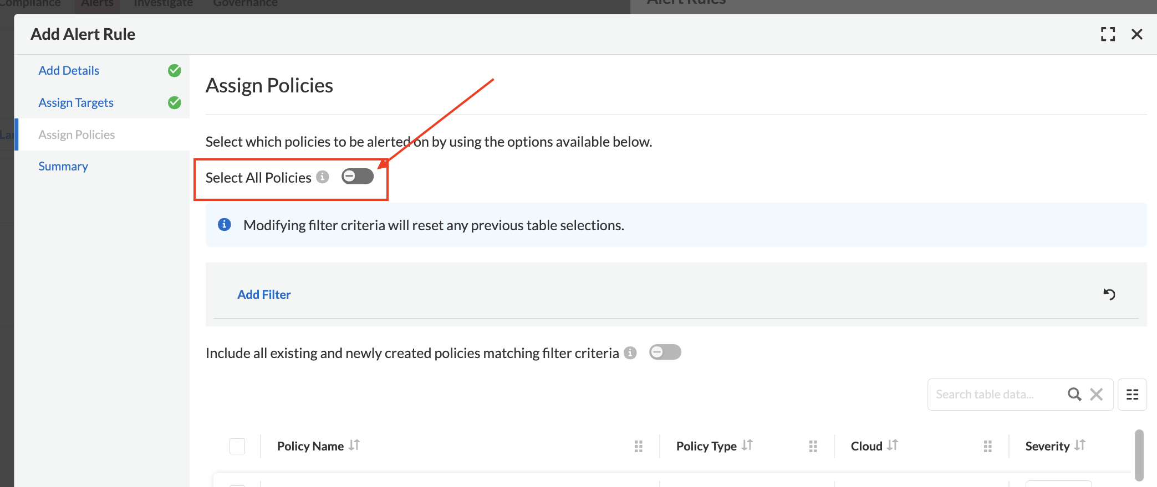1157x487 pixels.
Task: Sort table by Cloud column
Action: tap(892, 445)
